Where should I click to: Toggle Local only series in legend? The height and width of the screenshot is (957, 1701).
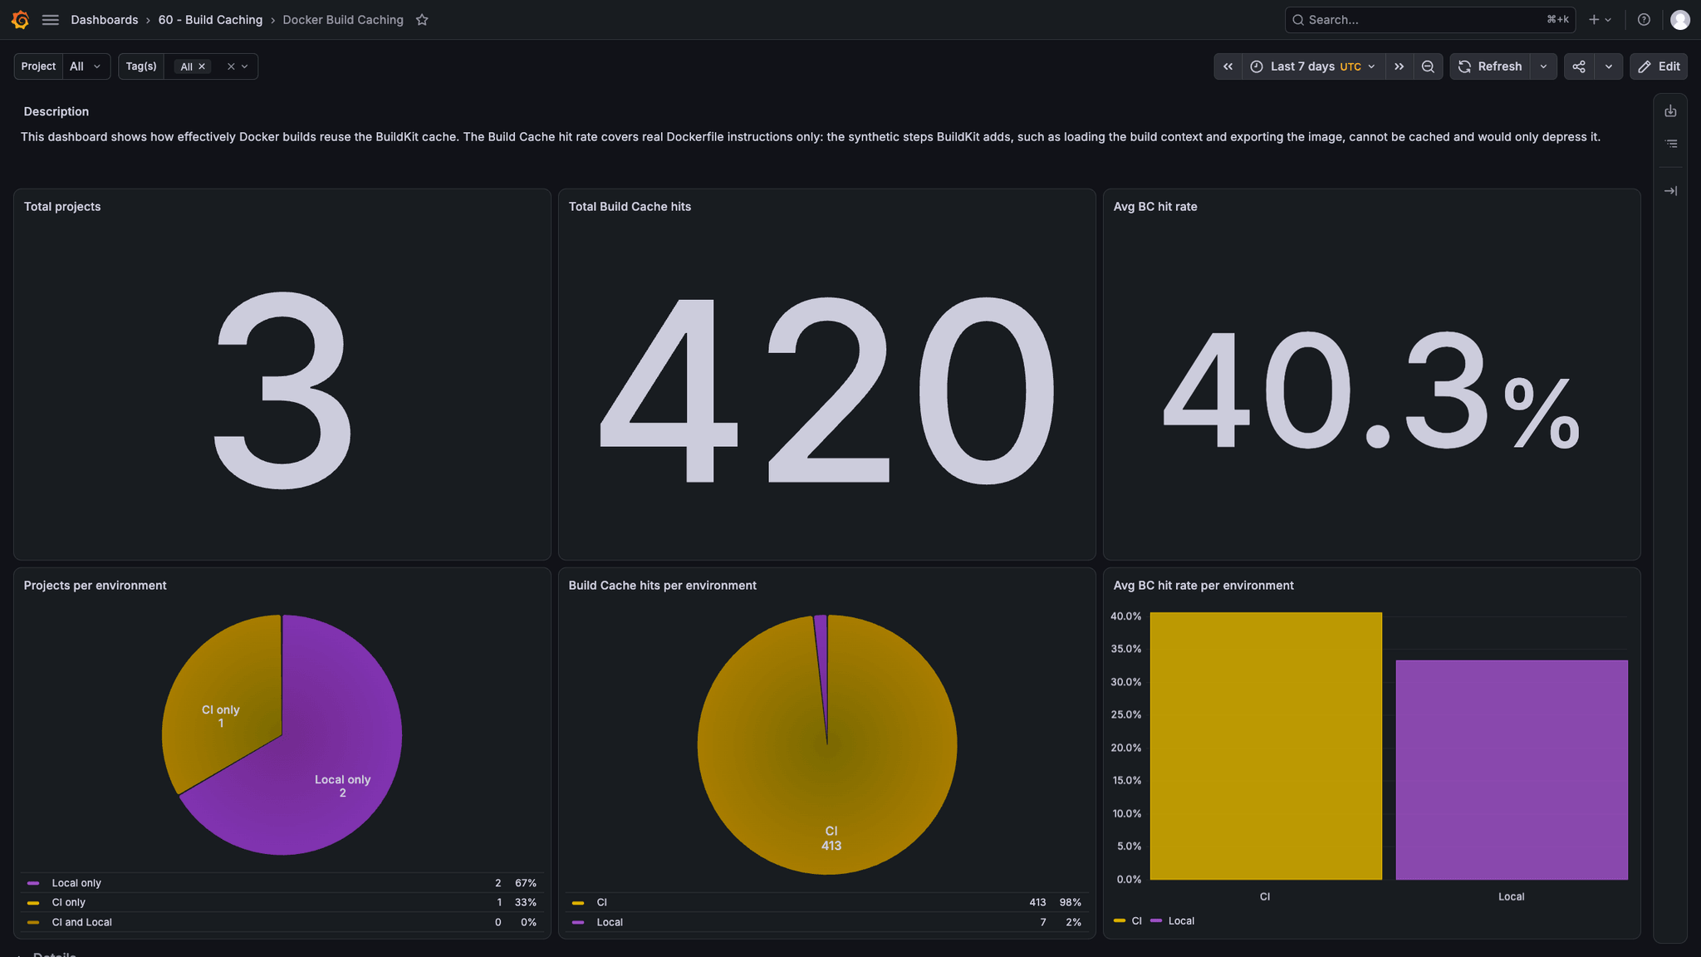[76, 883]
